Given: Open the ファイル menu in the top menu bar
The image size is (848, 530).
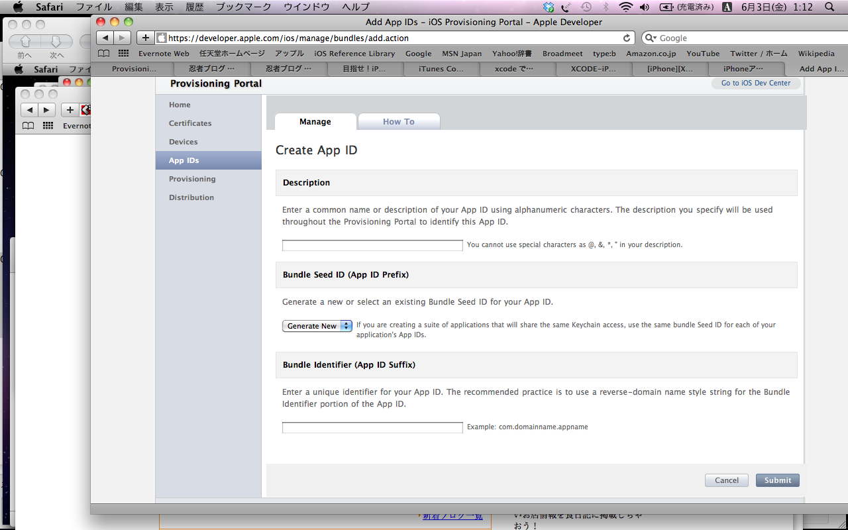Looking at the screenshot, I should 93,7.
